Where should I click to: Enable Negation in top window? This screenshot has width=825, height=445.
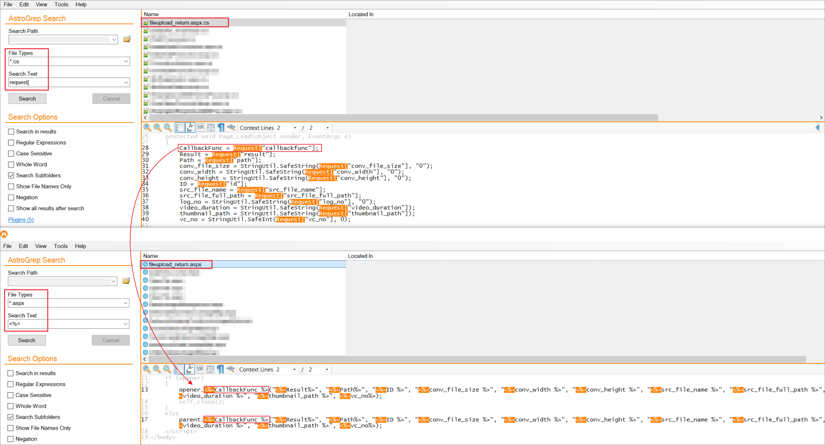click(x=11, y=197)
